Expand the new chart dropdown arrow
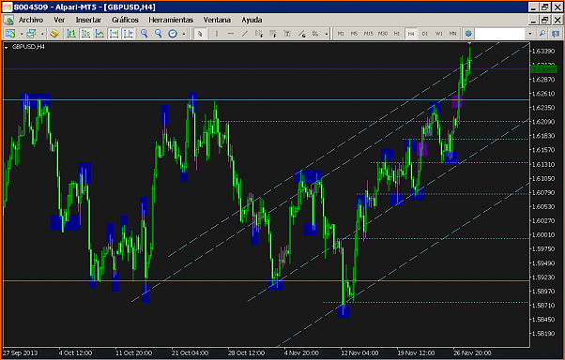 pyautogui.click(x=22, y=34)
